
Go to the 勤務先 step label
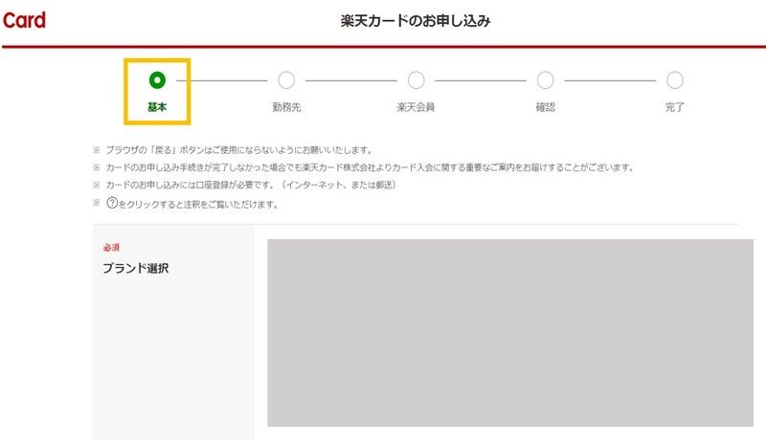pos(286,107)
